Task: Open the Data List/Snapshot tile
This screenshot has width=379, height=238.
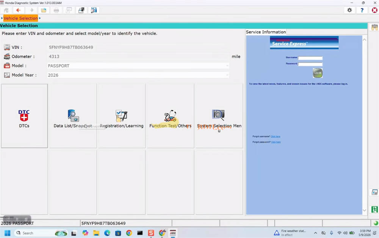Action: tap(73, 116)
